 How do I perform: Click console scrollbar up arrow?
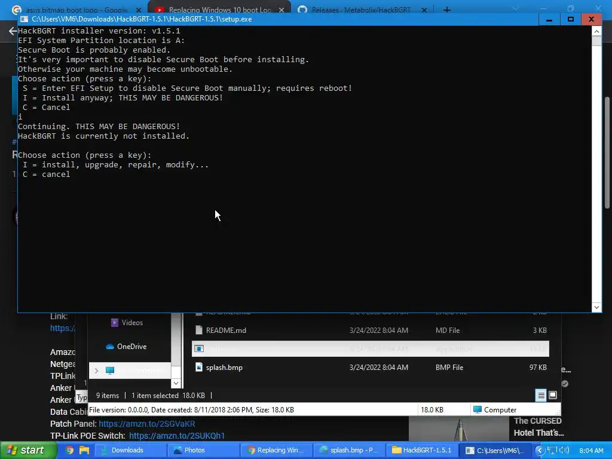tap(596, 31)
